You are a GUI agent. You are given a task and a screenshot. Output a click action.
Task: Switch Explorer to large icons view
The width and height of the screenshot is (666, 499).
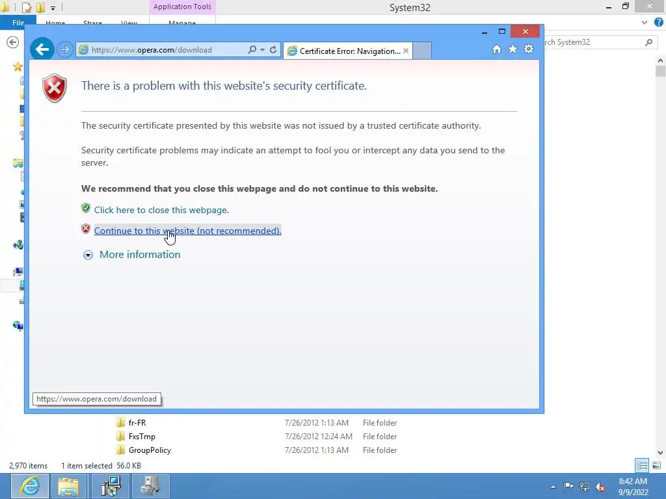pos(656,465)
